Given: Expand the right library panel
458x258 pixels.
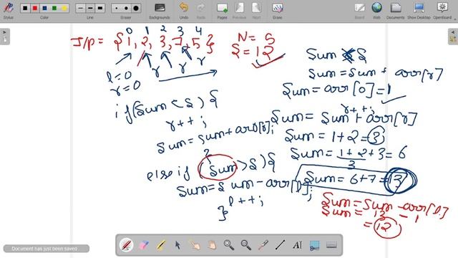Looking at the screenshot, I should click(x=453, y=37).
